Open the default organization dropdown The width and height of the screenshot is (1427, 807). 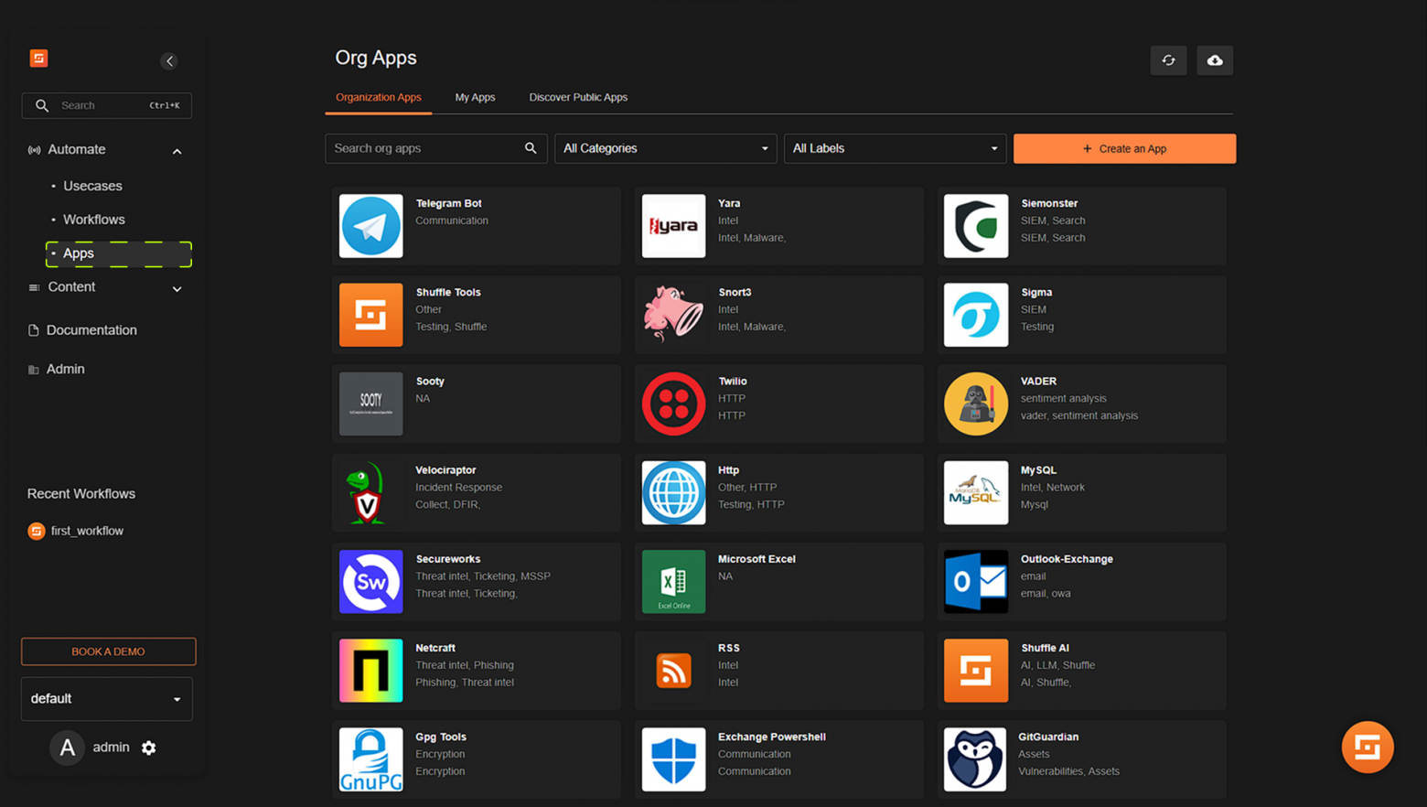point(107,699)
